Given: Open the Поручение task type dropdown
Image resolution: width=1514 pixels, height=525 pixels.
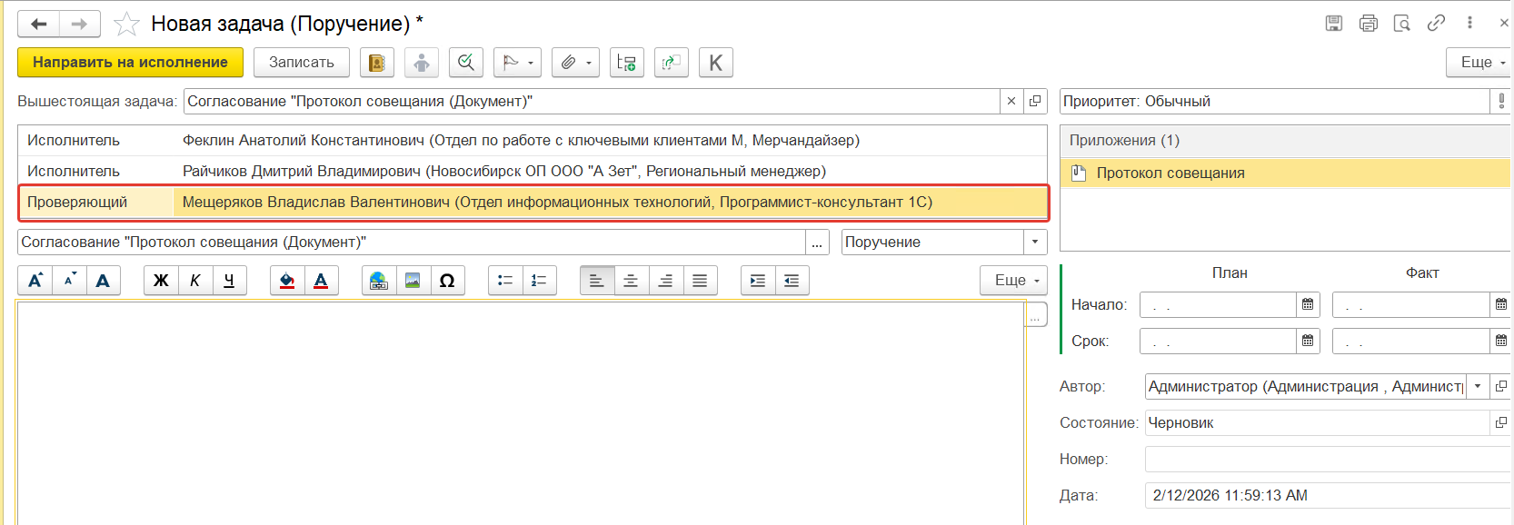Looking at the screenshot, I should (x=1034, y=243).
